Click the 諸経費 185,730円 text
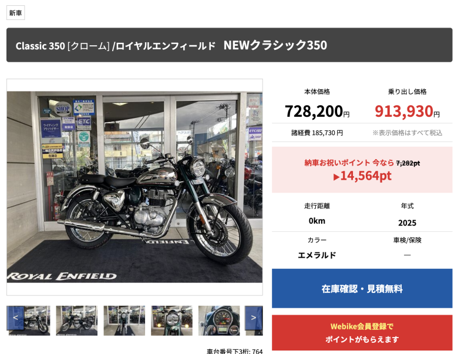The width and height of the screenshot is (458, 354). (317, 133)
